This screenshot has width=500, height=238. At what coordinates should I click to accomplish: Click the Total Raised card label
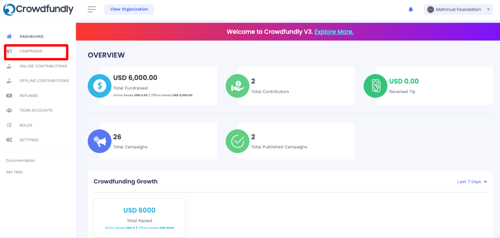coord(140,221)
